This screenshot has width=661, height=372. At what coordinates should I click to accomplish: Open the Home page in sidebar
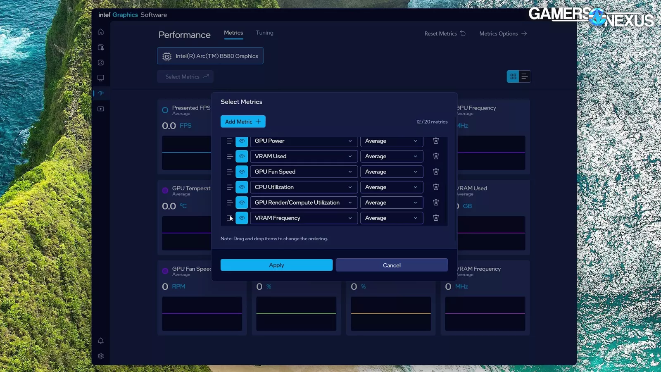click(101, 32)
